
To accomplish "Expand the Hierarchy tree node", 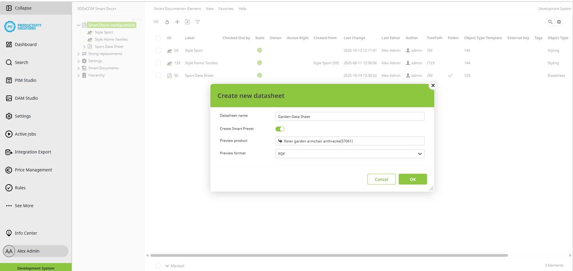I will tap(78, 75).
